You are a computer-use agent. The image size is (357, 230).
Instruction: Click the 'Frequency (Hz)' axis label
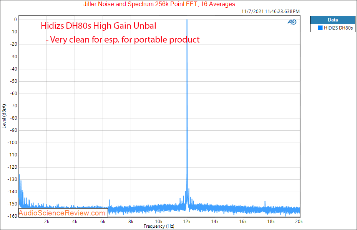(x=159, y=226)
